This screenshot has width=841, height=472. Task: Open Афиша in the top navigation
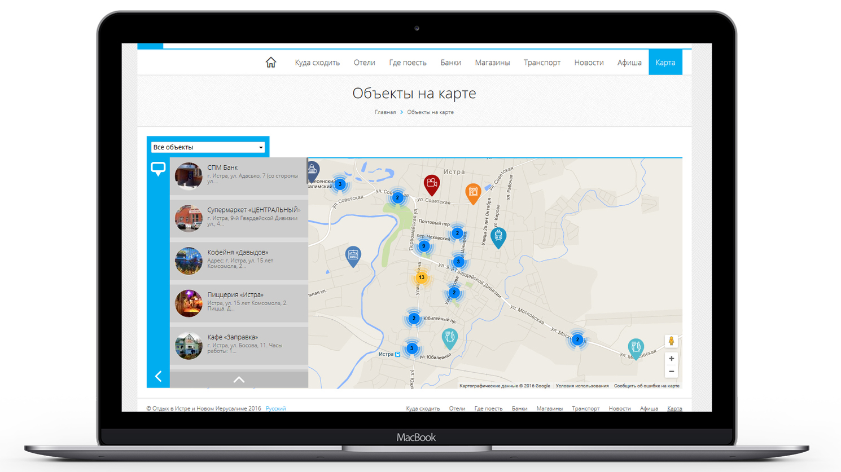click(629, 63)
